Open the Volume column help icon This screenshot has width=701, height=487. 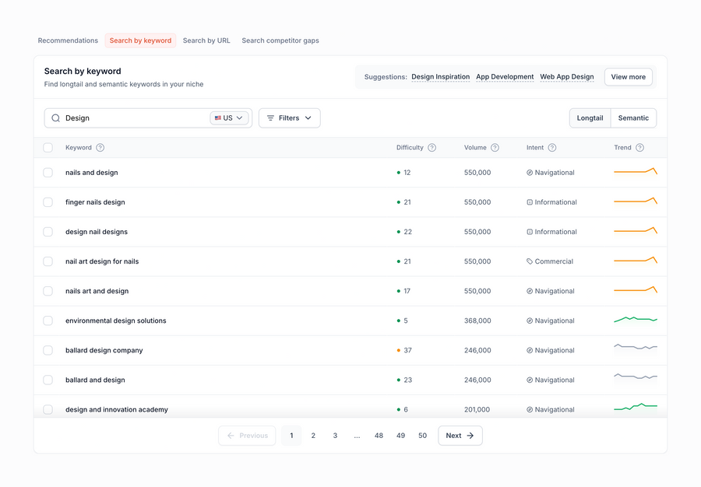495,147
